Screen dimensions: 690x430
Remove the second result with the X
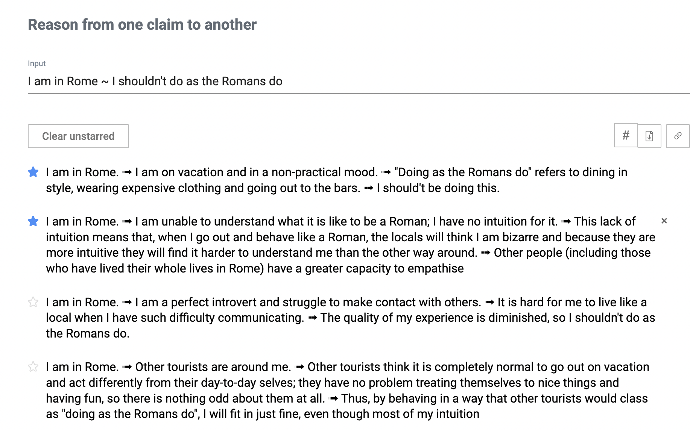[664, 221]
